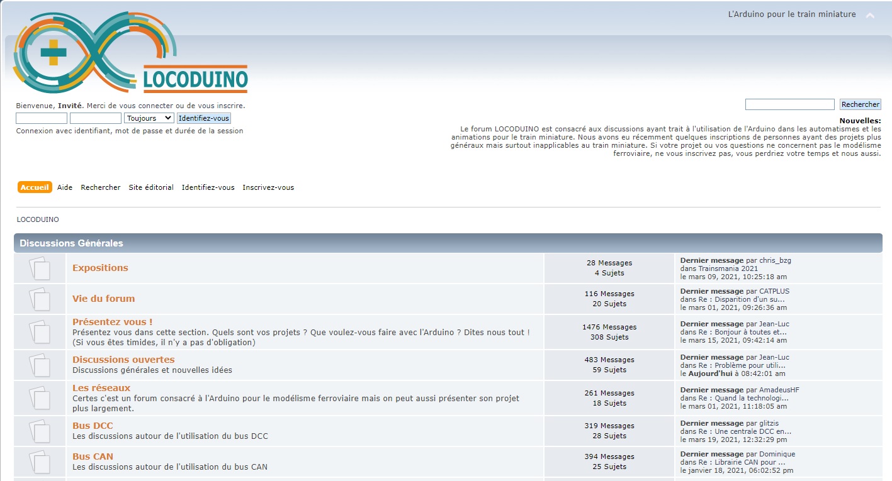Click the board icon beside Présentez vous !

point(40,332)
